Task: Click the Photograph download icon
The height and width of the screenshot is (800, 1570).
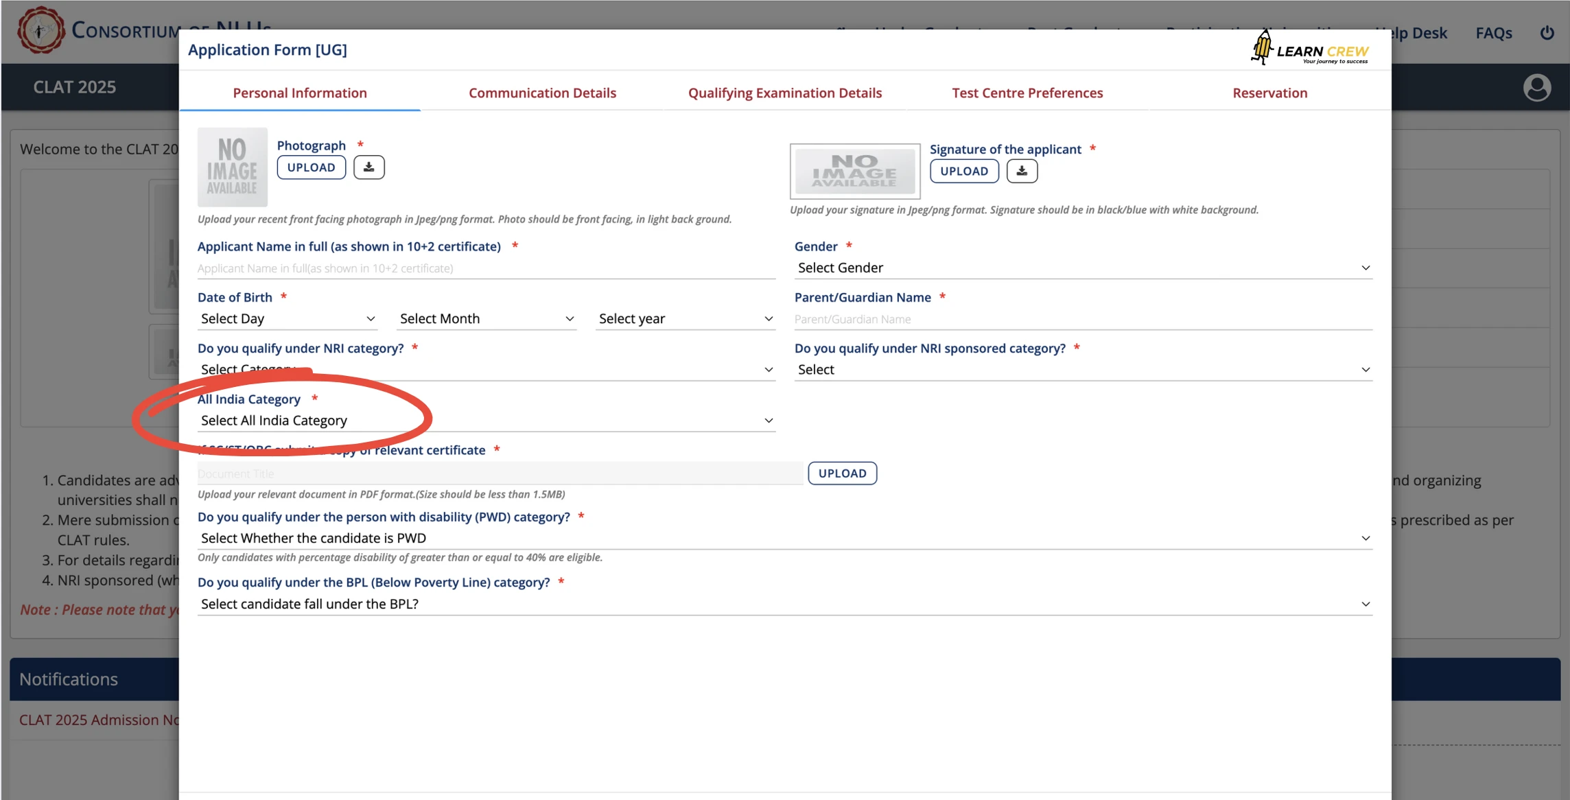Action: pyautogui.click(x=368, y=167)
